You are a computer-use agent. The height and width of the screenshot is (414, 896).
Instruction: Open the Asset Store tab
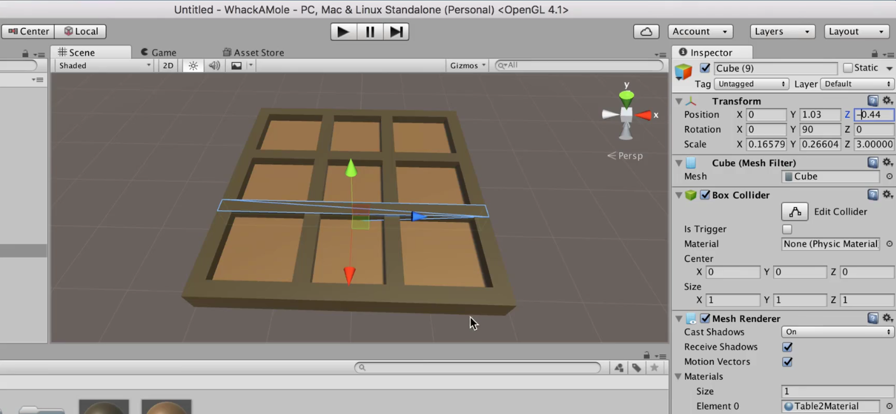click(254, 52)
